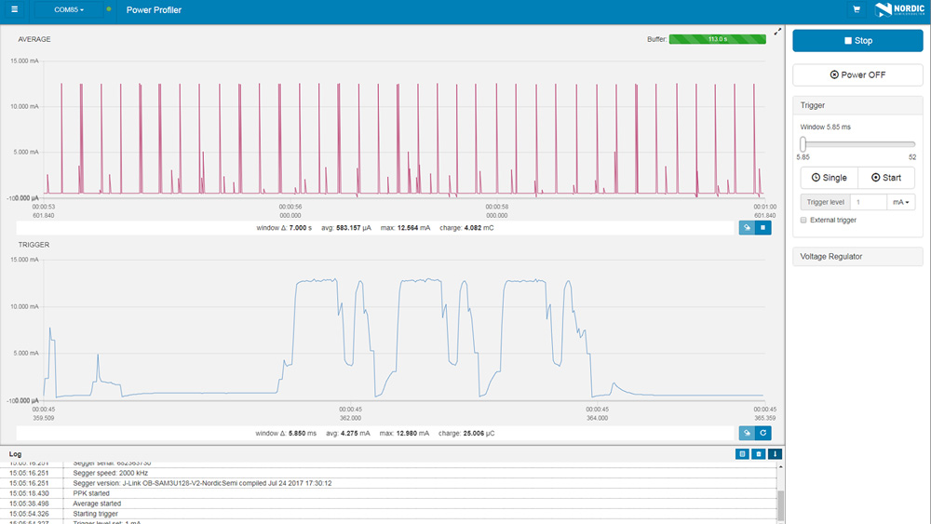Viewport: 931px width, 524px height.
Task: Pause the Average chart
Action: point(763,227)
